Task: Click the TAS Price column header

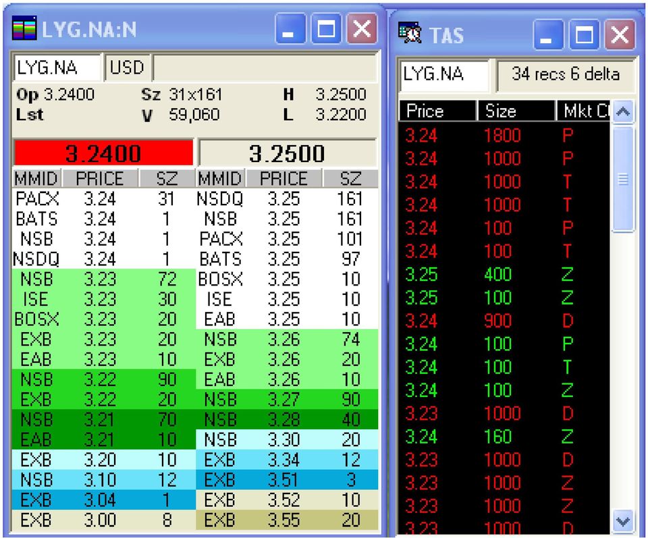Action: pyautogui.click(x=437, y=111)
